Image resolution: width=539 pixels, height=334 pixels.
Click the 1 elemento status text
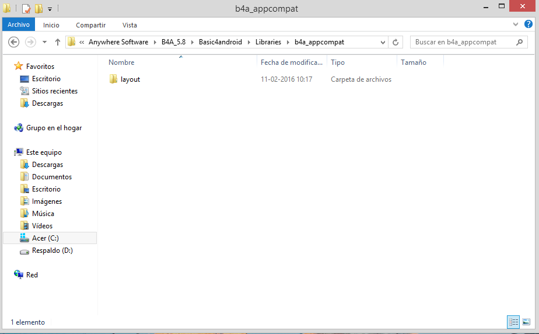click(x=27, y=322)
